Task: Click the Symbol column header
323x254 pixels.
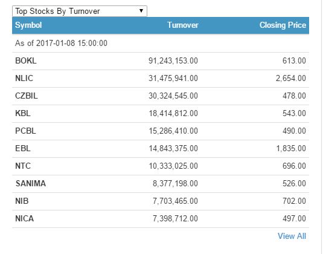Action: [x=28, y=25]
